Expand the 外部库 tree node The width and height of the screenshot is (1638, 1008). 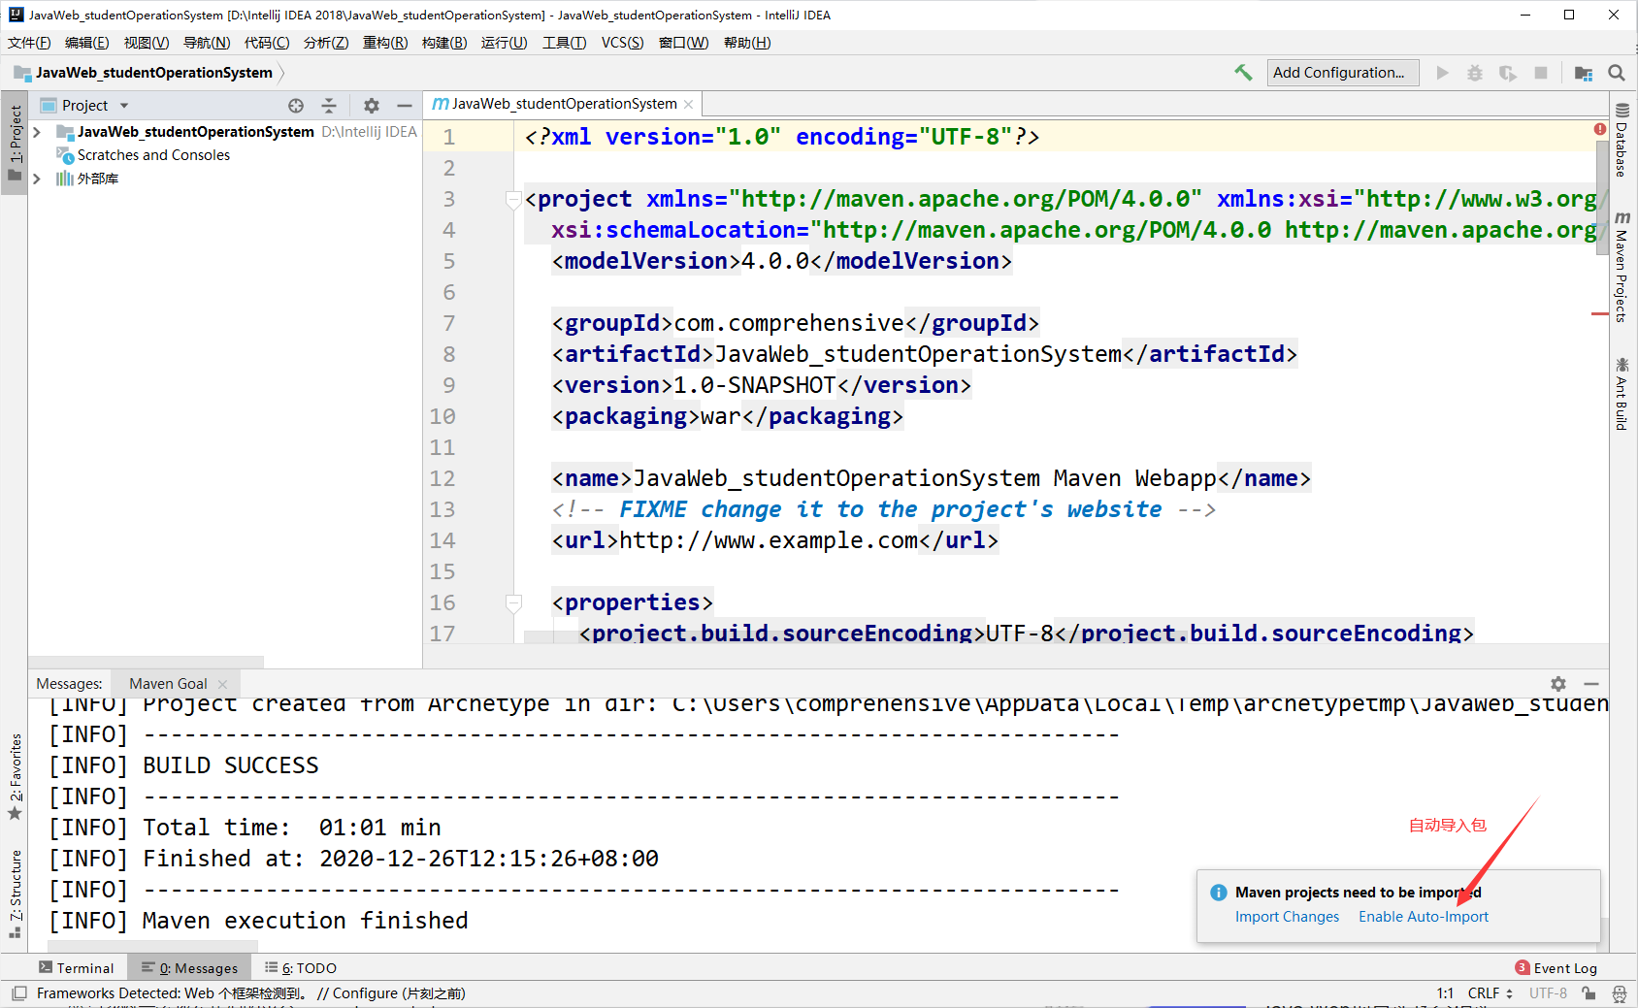(x=37, y=179)
